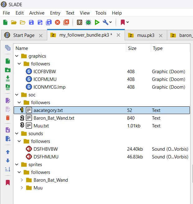Click the sidebar Rename entry purple pencil icon
Image resolution: width=193 pixels, height=204 pixels.
[x=8, y=100]
